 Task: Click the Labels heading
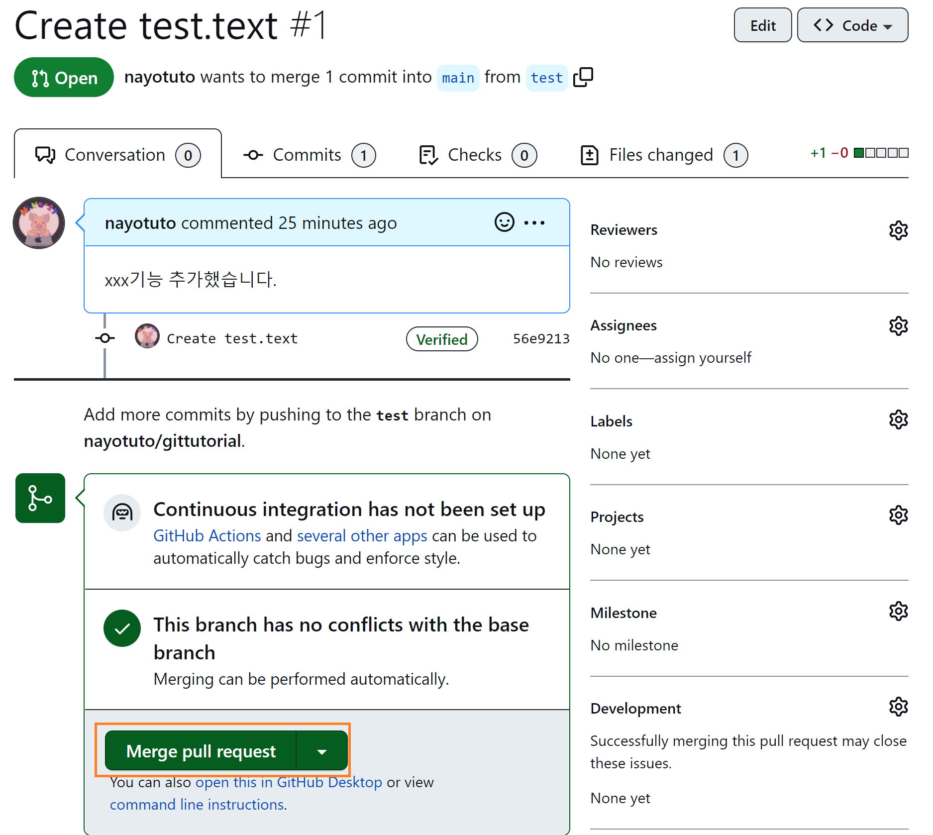point(611,421)
